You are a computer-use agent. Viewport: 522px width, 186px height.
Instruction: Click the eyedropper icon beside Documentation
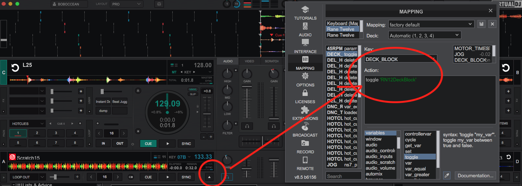pos(447,175)
